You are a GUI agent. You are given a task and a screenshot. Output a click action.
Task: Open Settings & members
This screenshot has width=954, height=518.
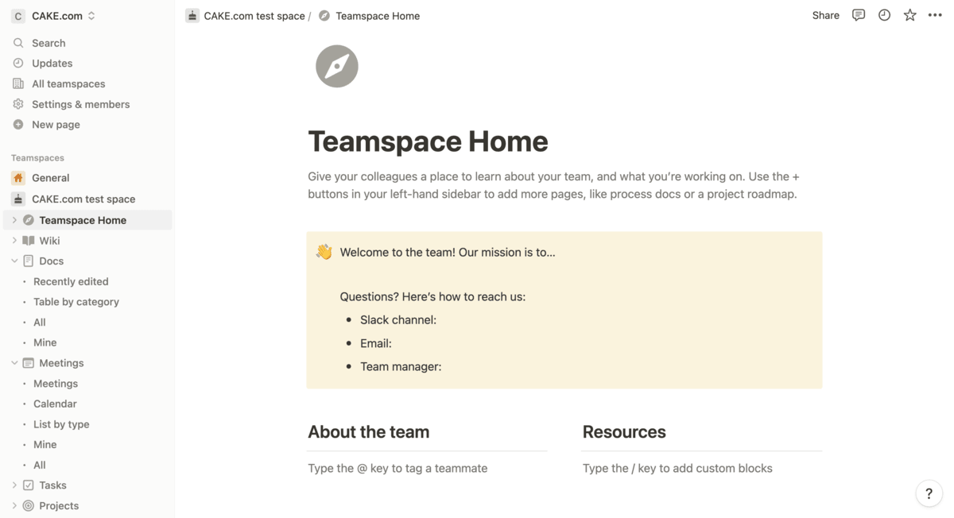point(80,104)
